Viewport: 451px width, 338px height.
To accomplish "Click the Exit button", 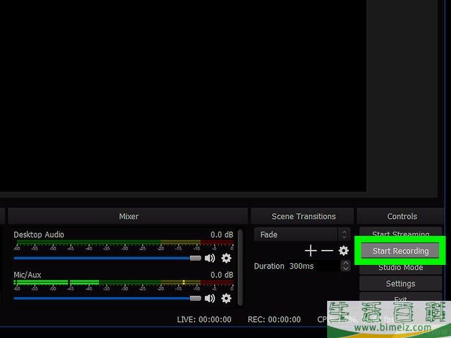I will (x=400, y=300).
